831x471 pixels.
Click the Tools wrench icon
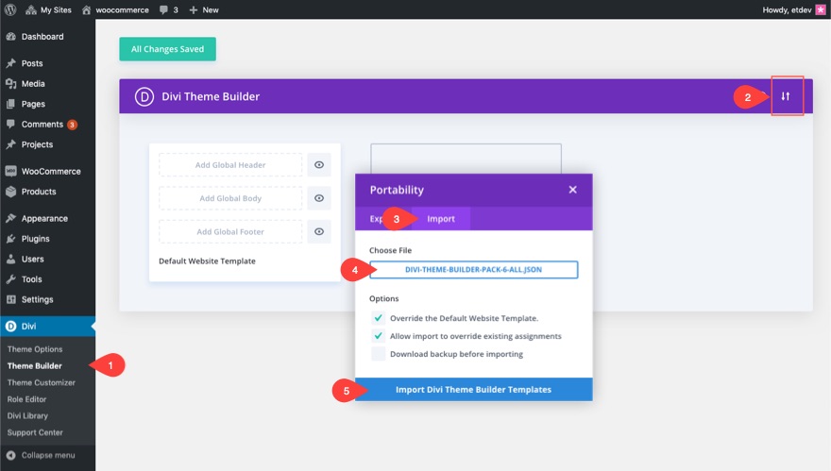pos(10,279)
